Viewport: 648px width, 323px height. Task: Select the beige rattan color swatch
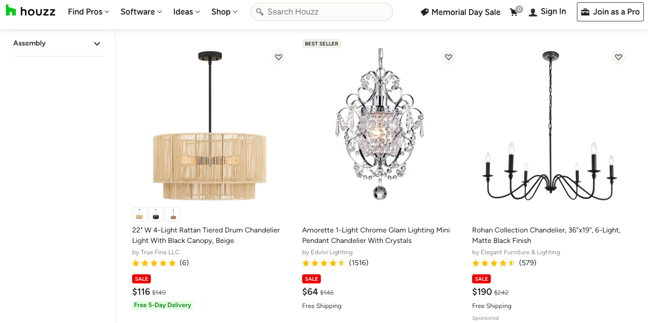tap(139, 214)
